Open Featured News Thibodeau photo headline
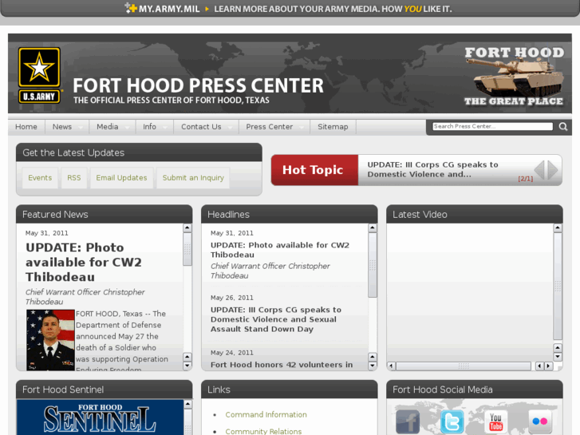Image resolution: width=580 pixels, height=435 pixels. (84, 262)
